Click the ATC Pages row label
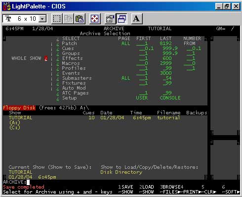Screen dimensions: 242x197 (76, 93)
